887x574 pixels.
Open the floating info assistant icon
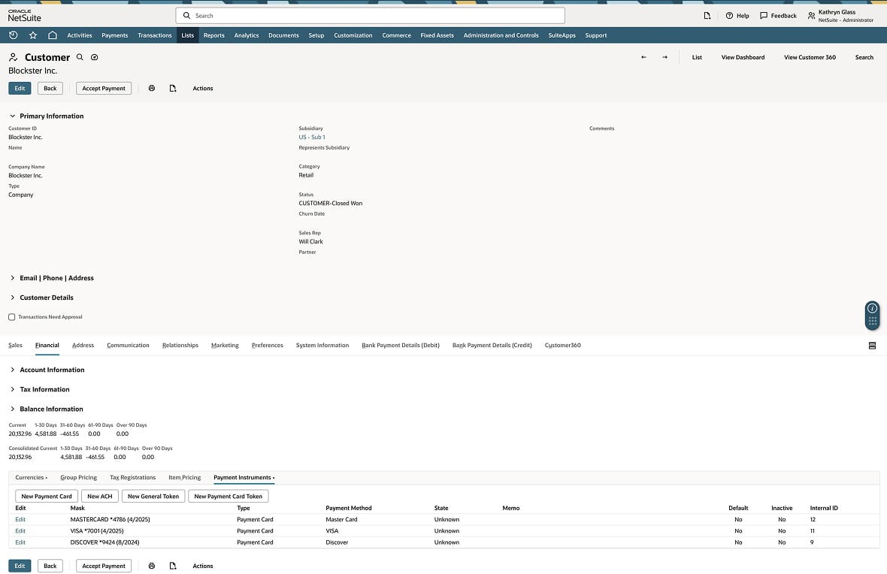click(872, 308)
